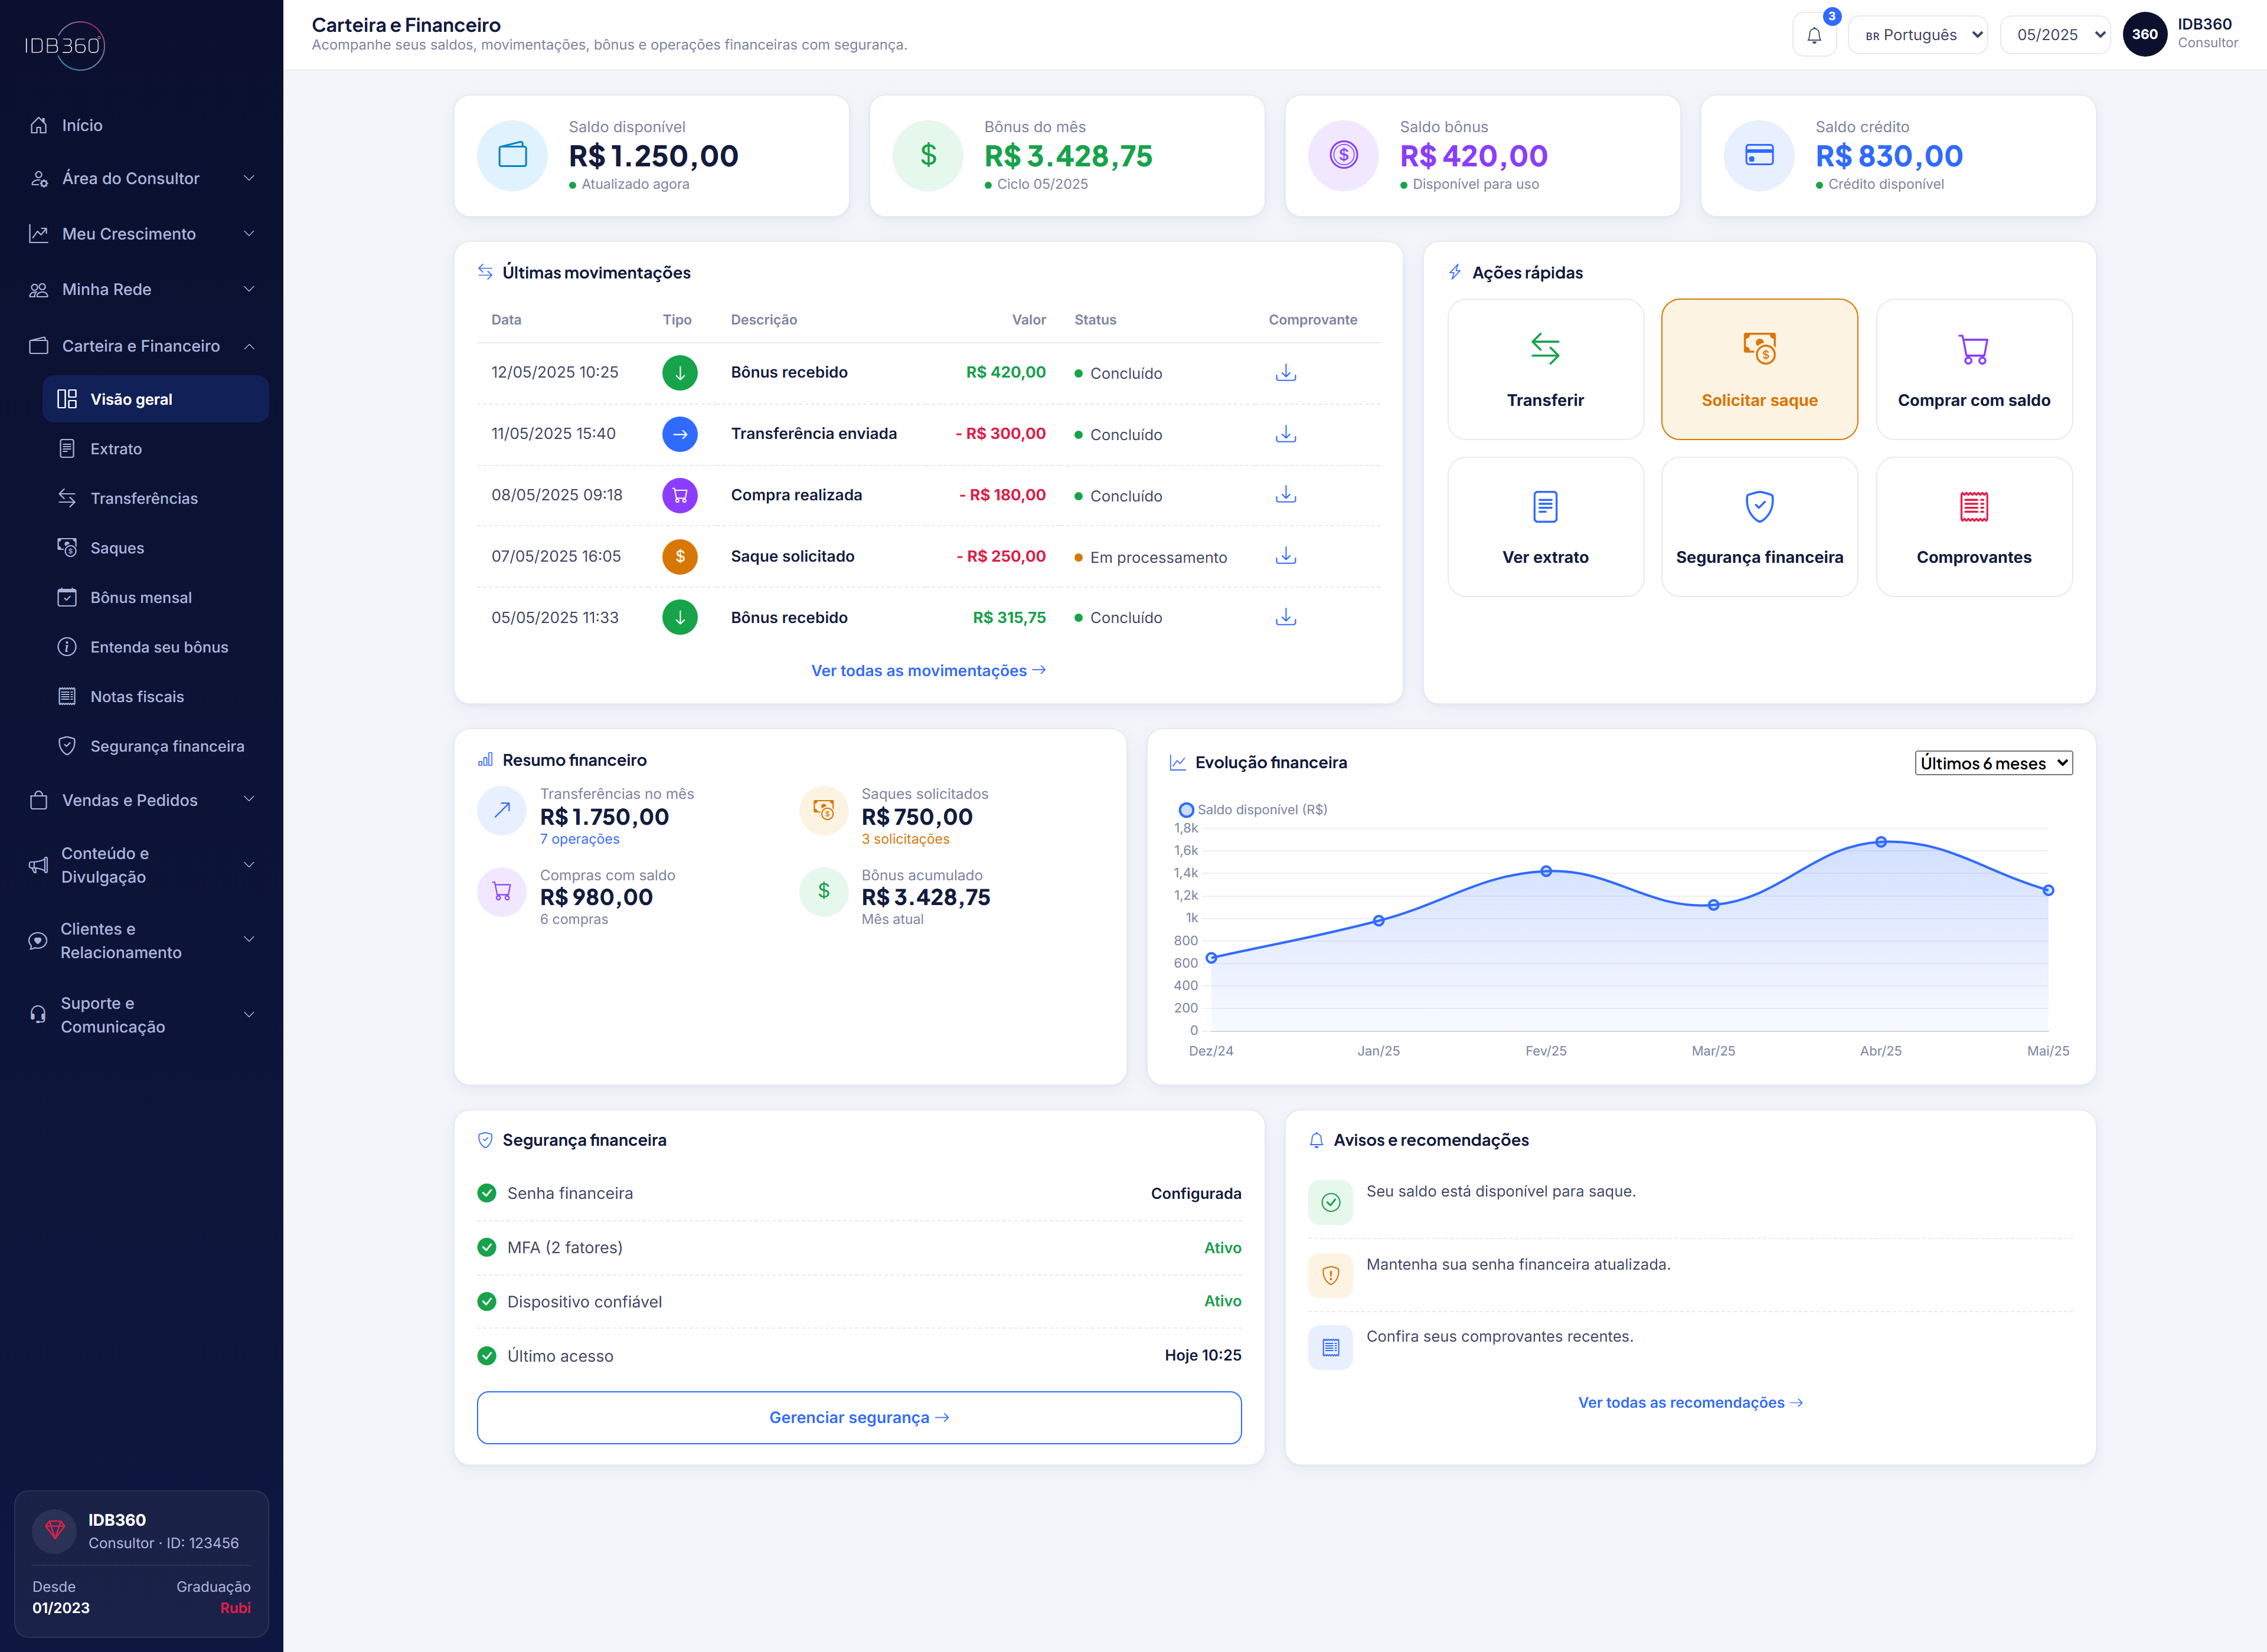Expand the Meu Crescimento menu
The width and height of the screenshot is (2267, 1652).
click(x=141, y=234)
